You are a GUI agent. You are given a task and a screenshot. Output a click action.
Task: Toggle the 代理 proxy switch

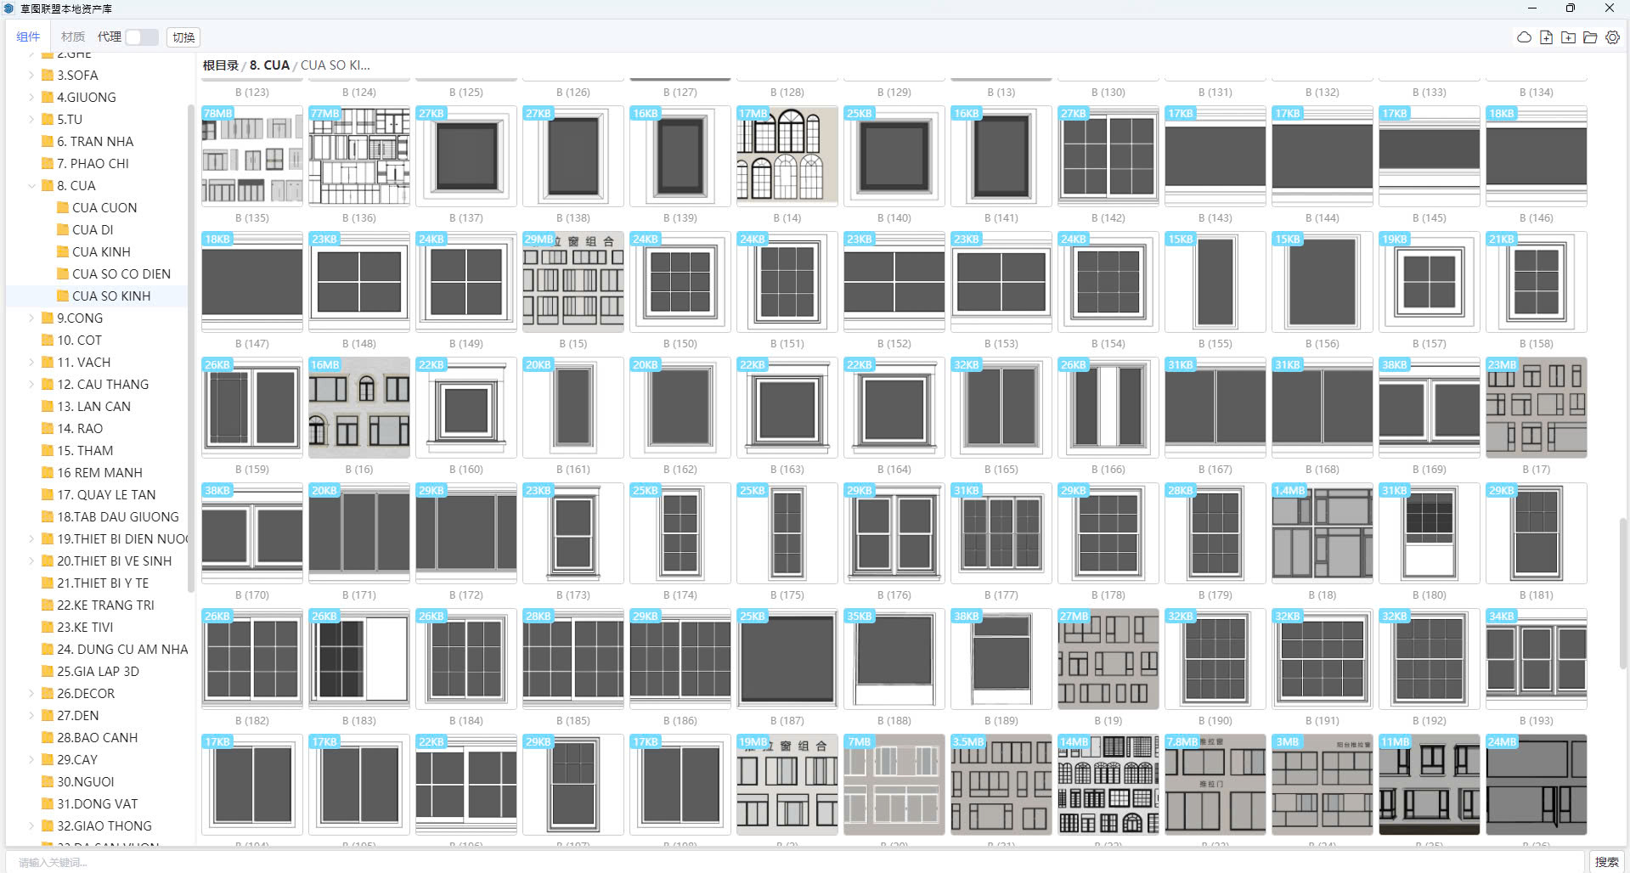141,37
